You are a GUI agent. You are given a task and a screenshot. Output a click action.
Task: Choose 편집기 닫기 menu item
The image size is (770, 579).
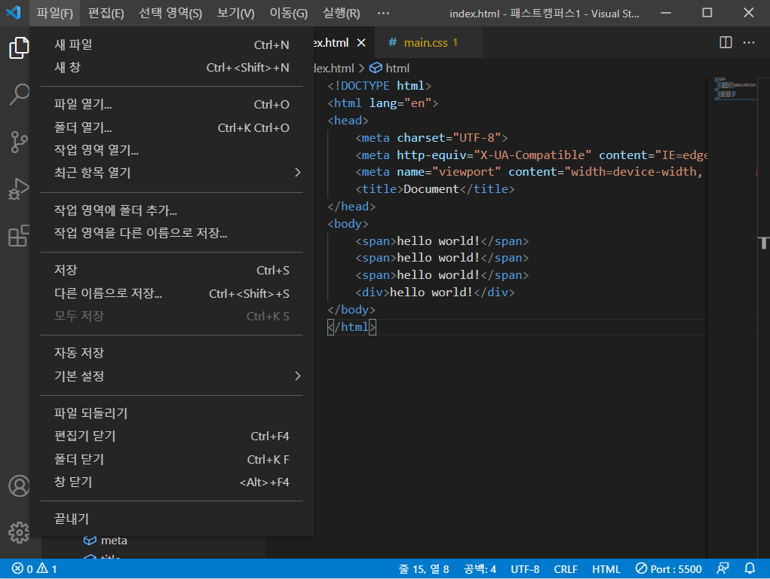(x=171, y=436)
